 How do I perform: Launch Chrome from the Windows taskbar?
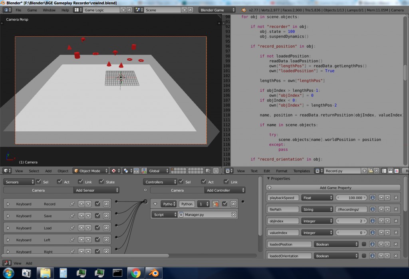click(135, 273)
